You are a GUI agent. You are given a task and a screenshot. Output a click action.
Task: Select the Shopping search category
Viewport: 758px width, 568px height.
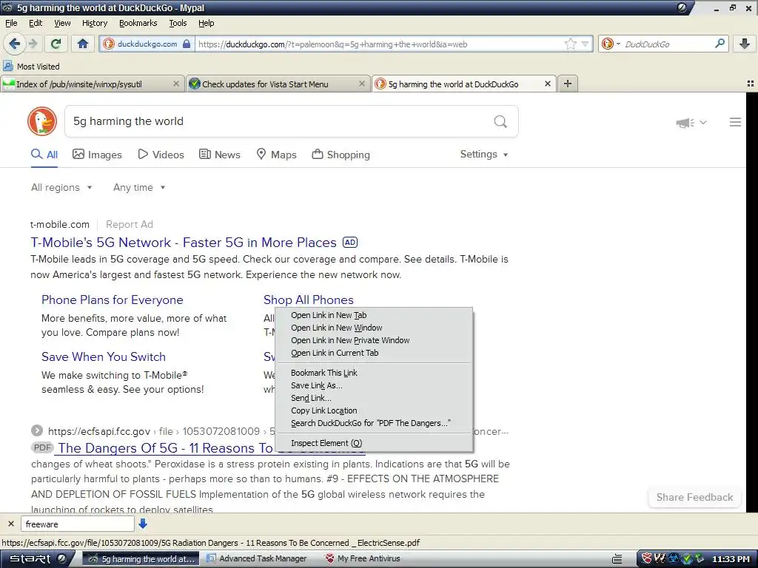(x=341, y=155)
